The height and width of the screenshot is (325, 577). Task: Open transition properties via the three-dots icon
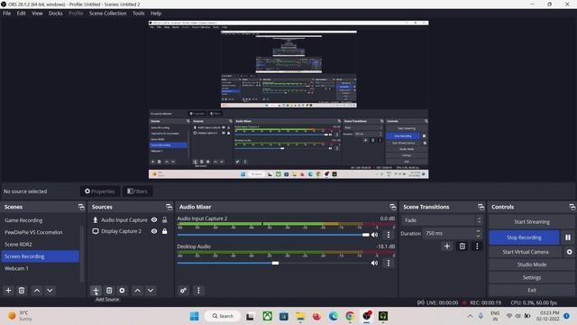[x=477, y=246]
